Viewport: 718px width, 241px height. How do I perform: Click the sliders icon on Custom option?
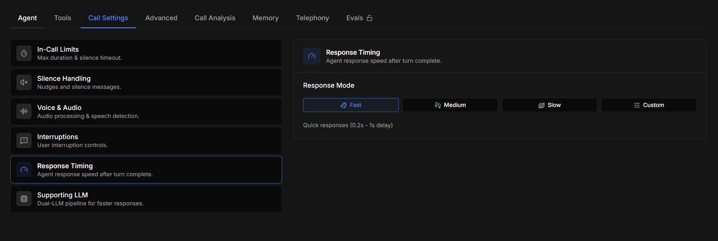point(637,105)
